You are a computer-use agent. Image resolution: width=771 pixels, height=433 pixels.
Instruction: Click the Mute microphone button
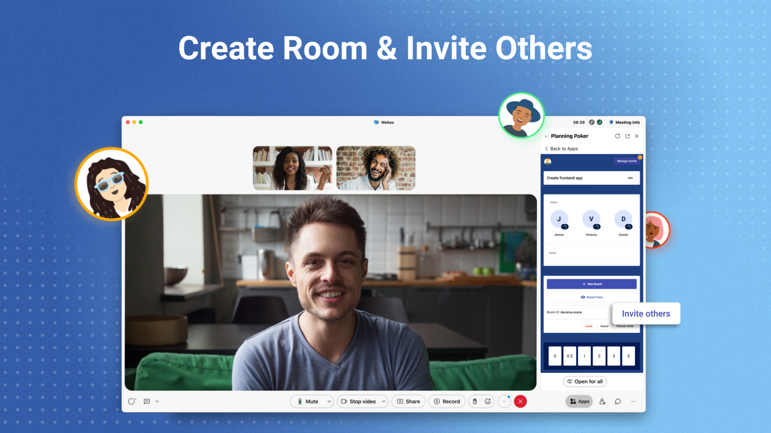pyautogui.click(x=308, y=401)
